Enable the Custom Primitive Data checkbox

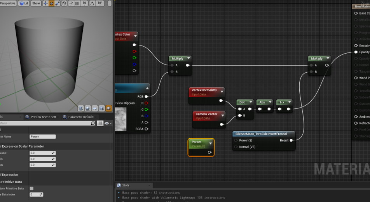click(x=31, y=188)
